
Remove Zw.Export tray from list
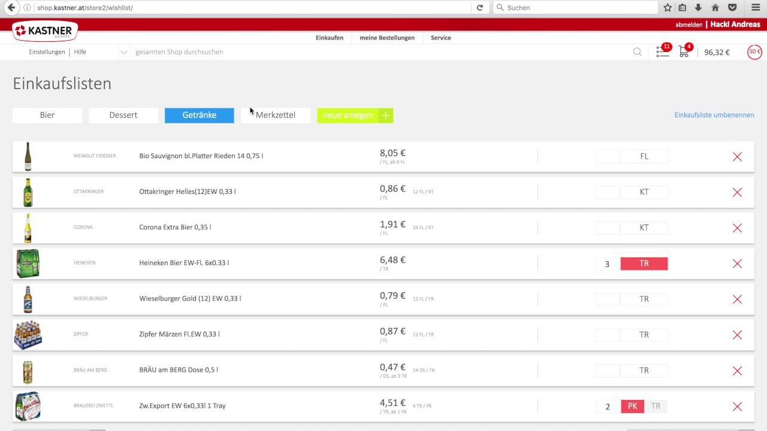tap(737, 406)
